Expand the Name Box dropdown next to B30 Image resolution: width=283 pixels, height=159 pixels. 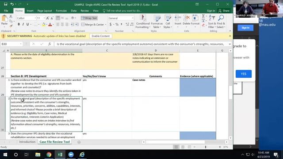tap(21, 44)
